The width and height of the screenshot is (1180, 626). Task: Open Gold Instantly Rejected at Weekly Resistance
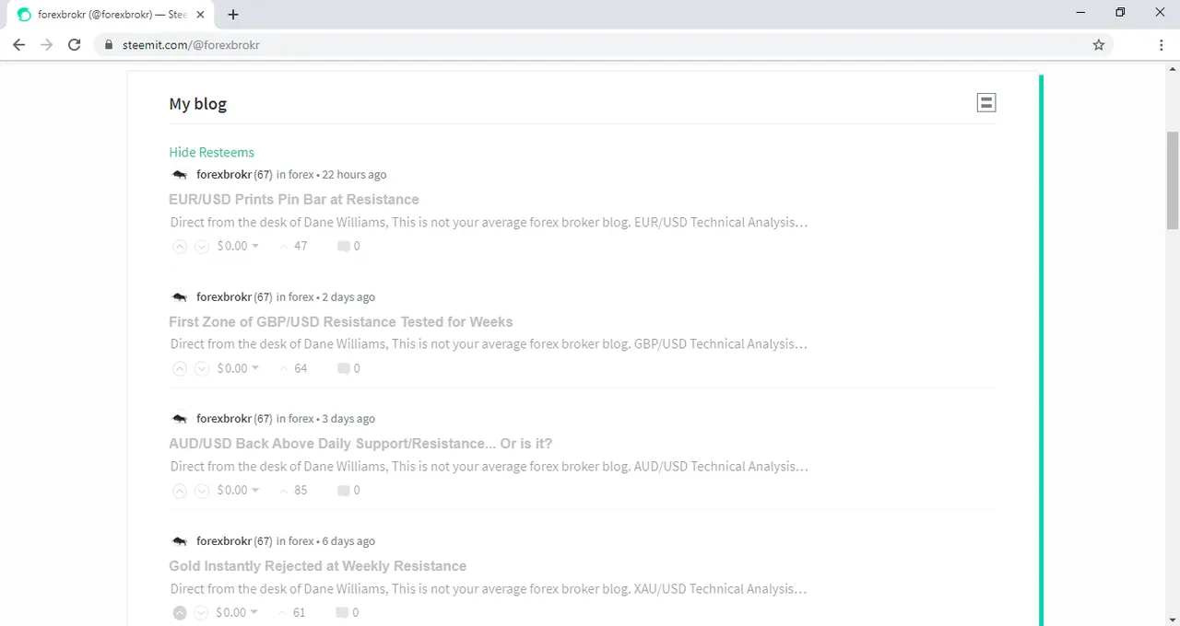[x=317, y=566]
